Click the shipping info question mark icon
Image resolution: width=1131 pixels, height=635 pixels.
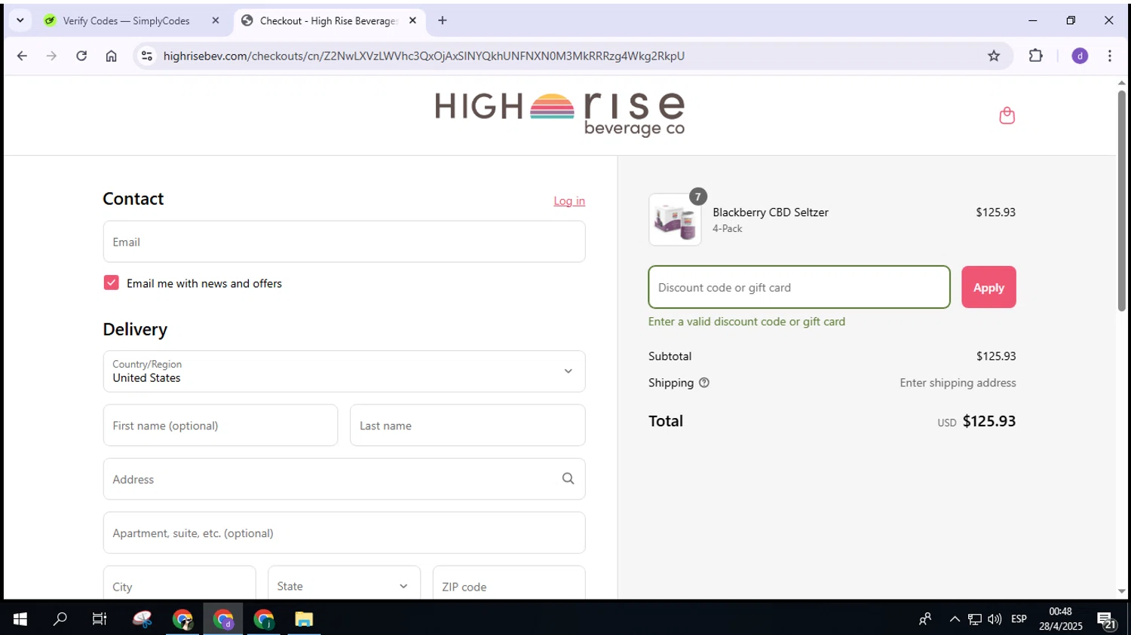(704, 383)
